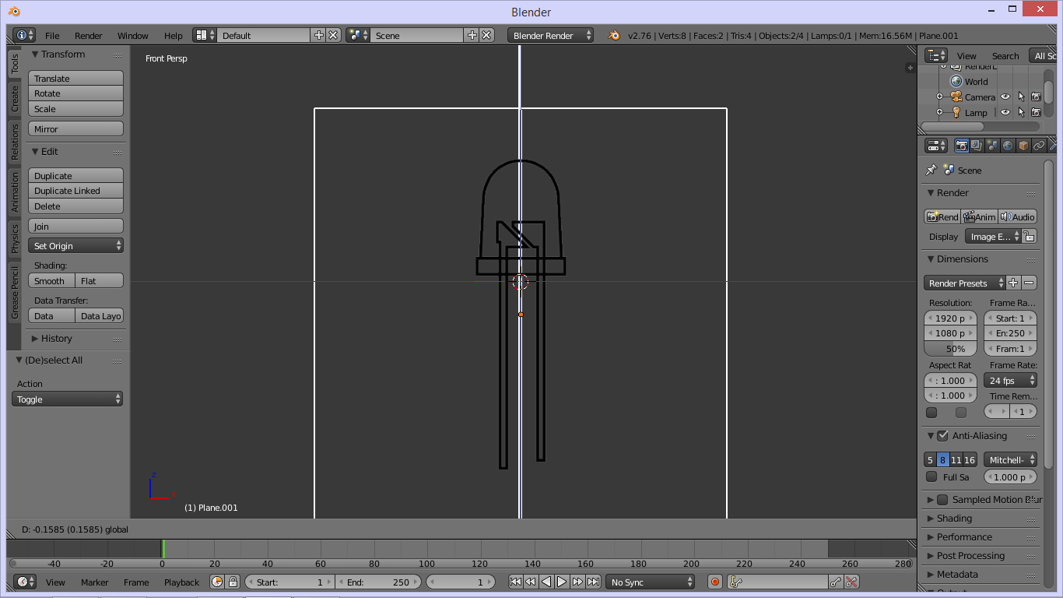
Task: Open the Help menu
Action: [174, 36]
